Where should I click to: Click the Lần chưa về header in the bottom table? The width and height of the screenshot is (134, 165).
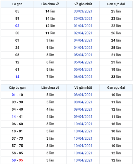pos(50,88)
